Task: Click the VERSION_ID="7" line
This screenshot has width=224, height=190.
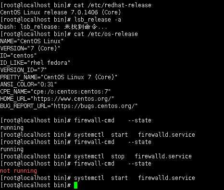Action: pos(24,70)
